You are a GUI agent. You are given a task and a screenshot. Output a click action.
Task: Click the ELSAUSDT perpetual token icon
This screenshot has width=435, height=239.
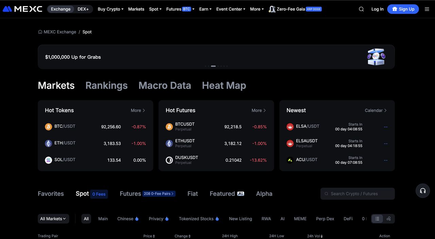tap(290, 143)
